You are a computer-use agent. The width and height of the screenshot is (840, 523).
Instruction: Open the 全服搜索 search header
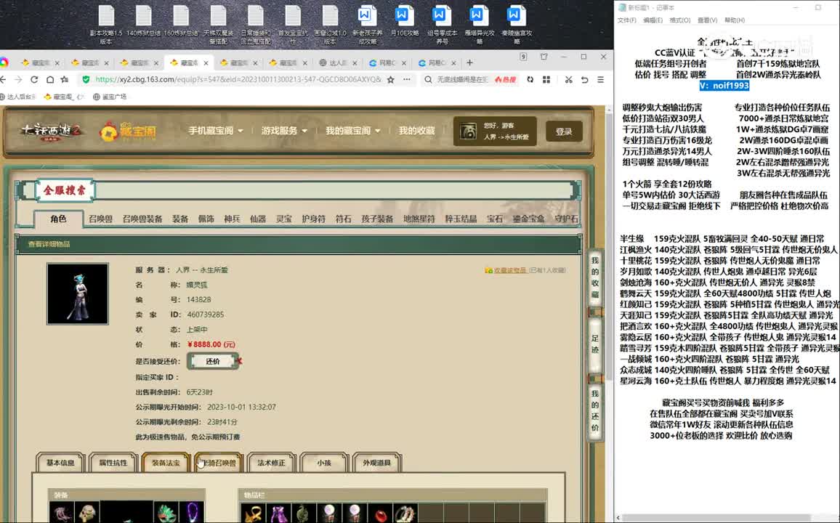[x=64, y=190]
